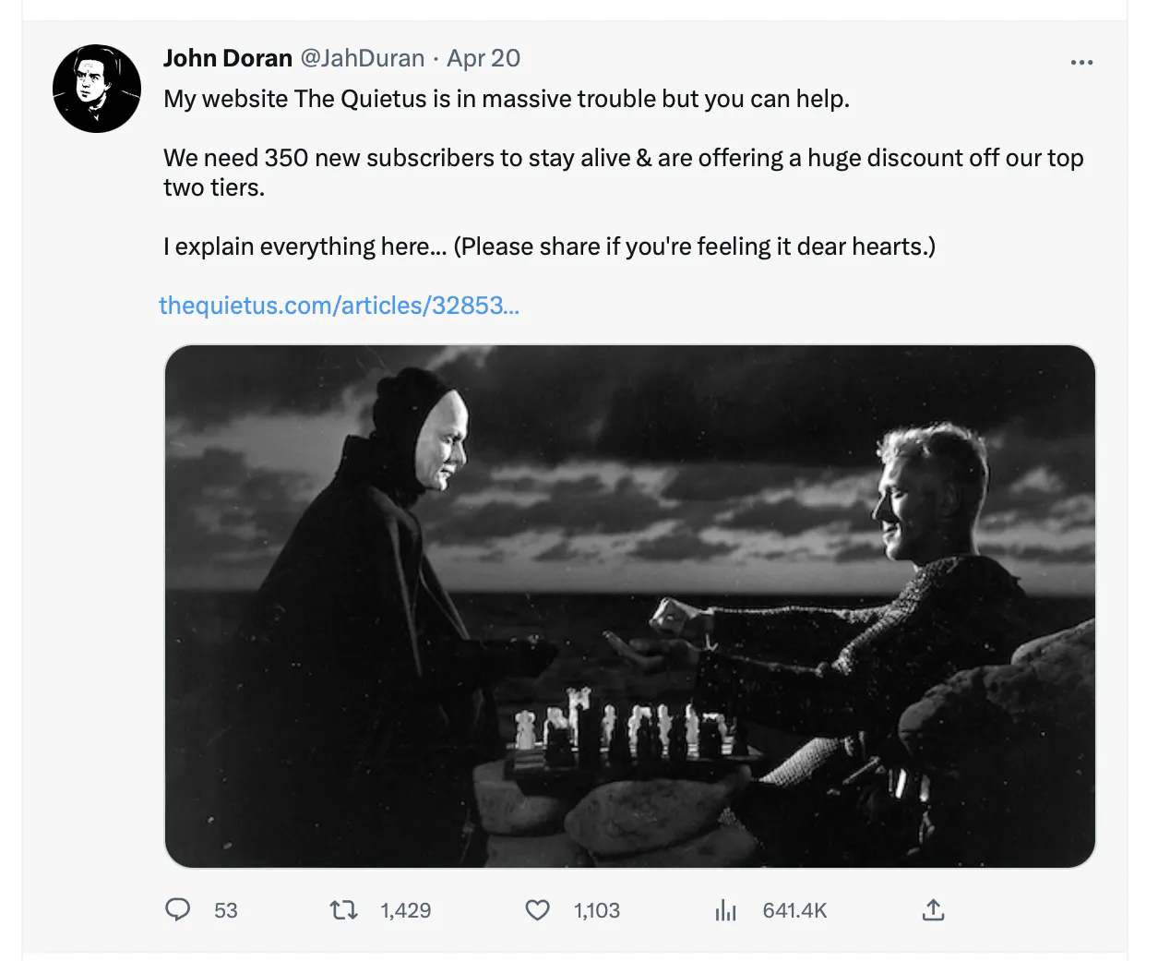The image size is (1158, 961).
Task: Open post analytics via the bar chart icon
Action: (725, 910)
